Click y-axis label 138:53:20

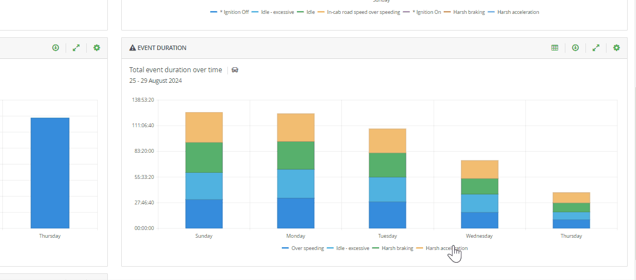pyautogui.click(x=144, y=99)
